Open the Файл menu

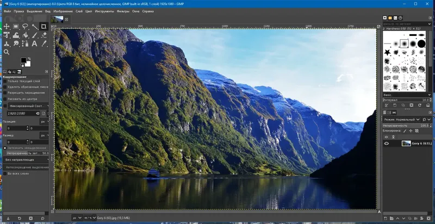click(8, 11)
